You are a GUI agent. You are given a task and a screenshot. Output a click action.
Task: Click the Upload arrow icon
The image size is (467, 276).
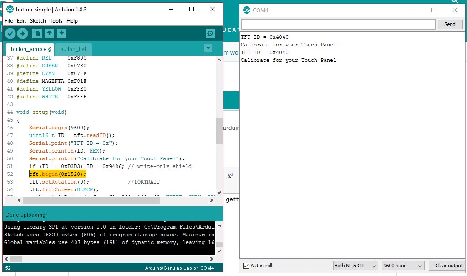point(22,33)
